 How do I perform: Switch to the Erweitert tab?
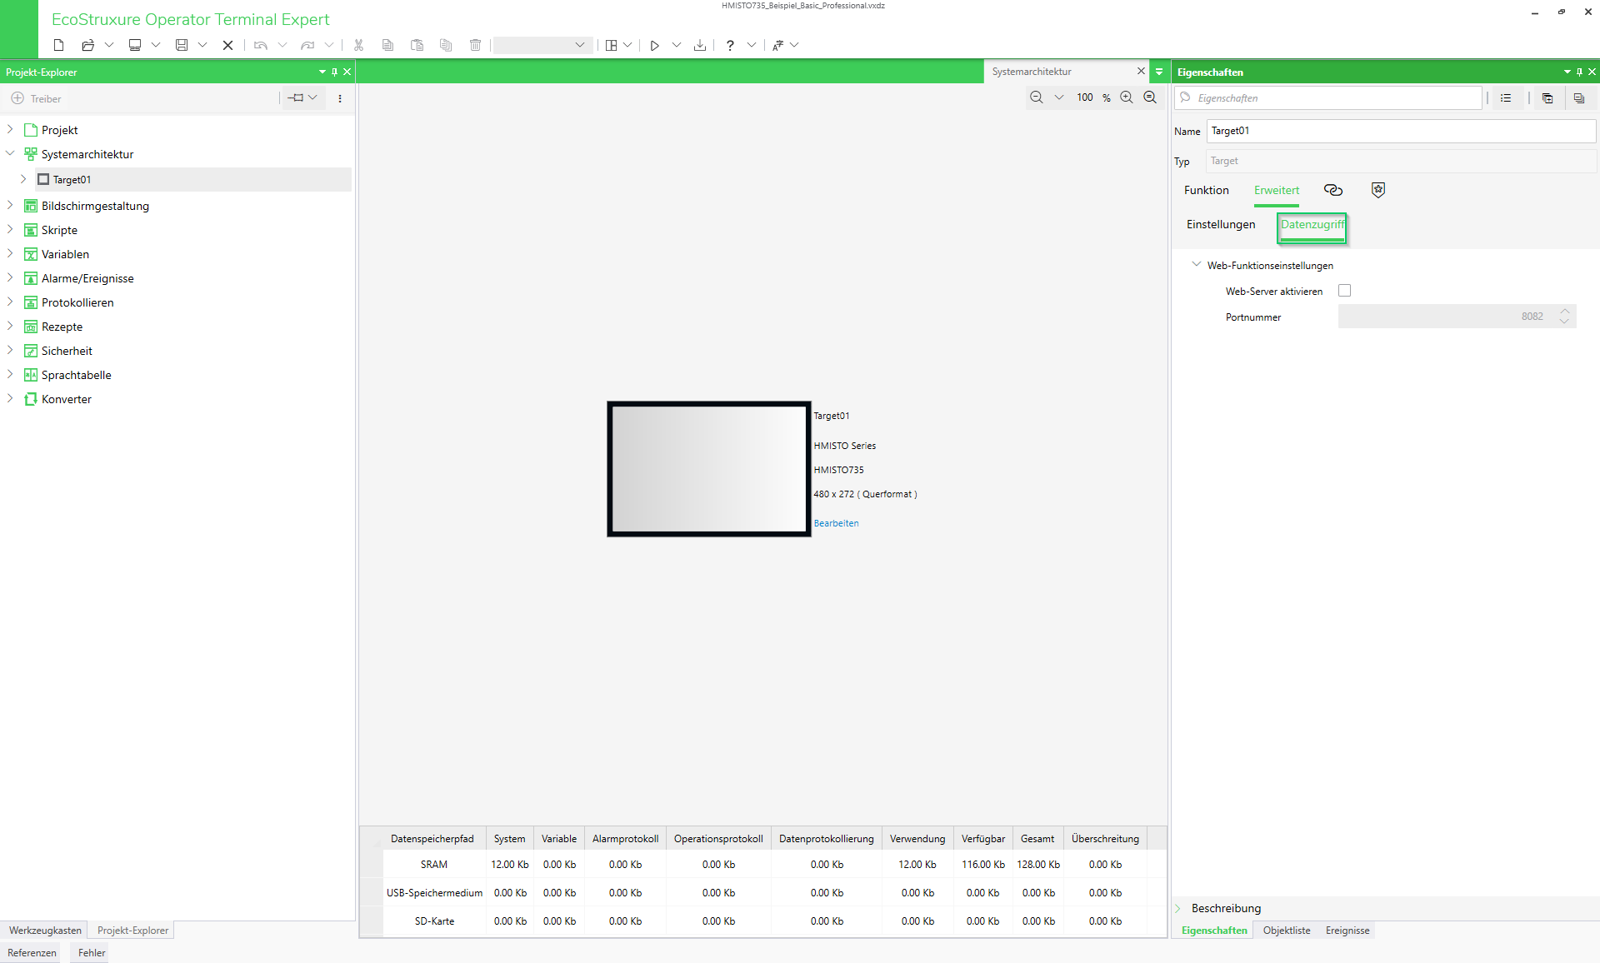(1277, 190)
